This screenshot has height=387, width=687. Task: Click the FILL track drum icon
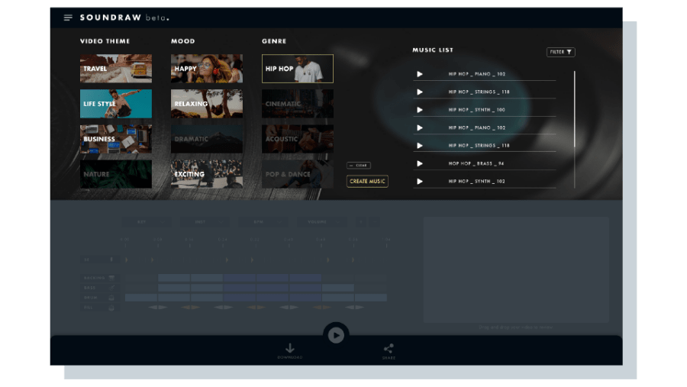tap(111, 307)
